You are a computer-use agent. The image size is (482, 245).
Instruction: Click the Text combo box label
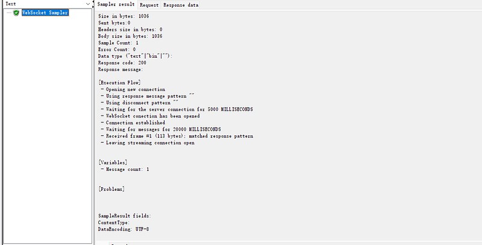[x=11, y=4]
